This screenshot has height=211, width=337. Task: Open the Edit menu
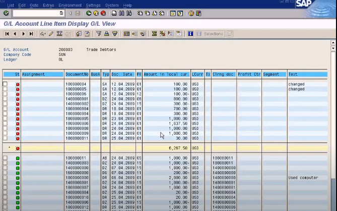22,5
